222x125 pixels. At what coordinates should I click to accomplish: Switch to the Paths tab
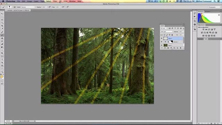click(x=206, y=39)
